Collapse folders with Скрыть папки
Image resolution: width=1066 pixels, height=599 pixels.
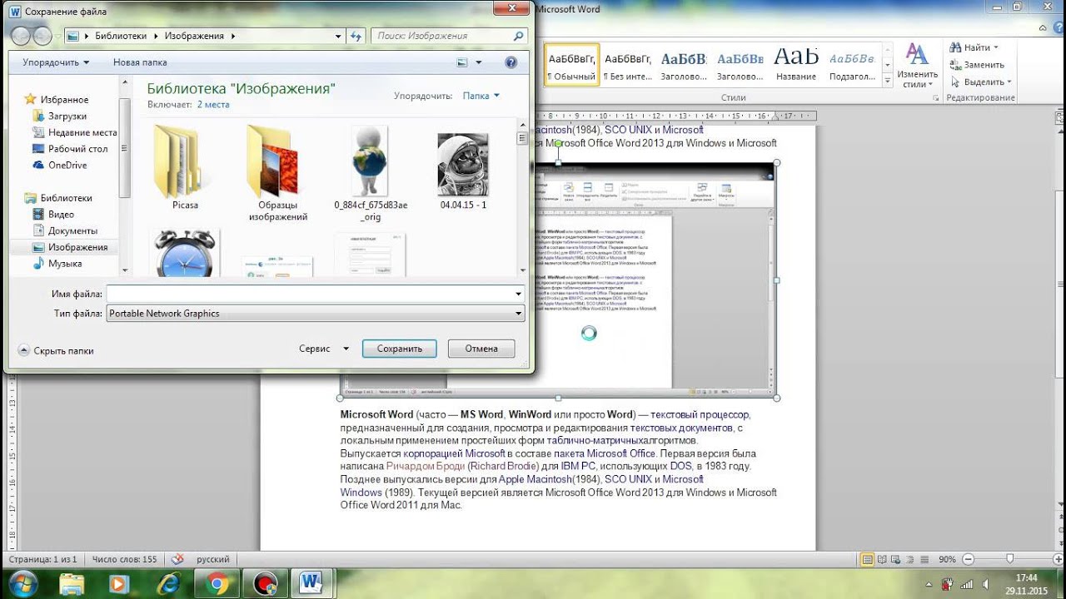56,351
